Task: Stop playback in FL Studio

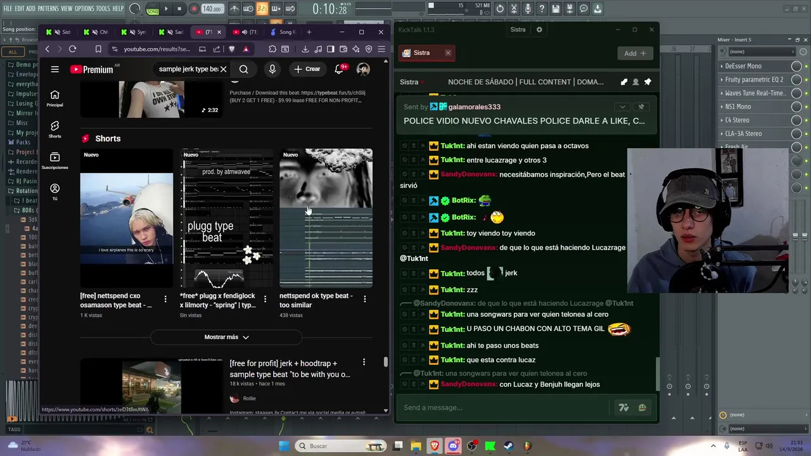Action: pos(180,9)
